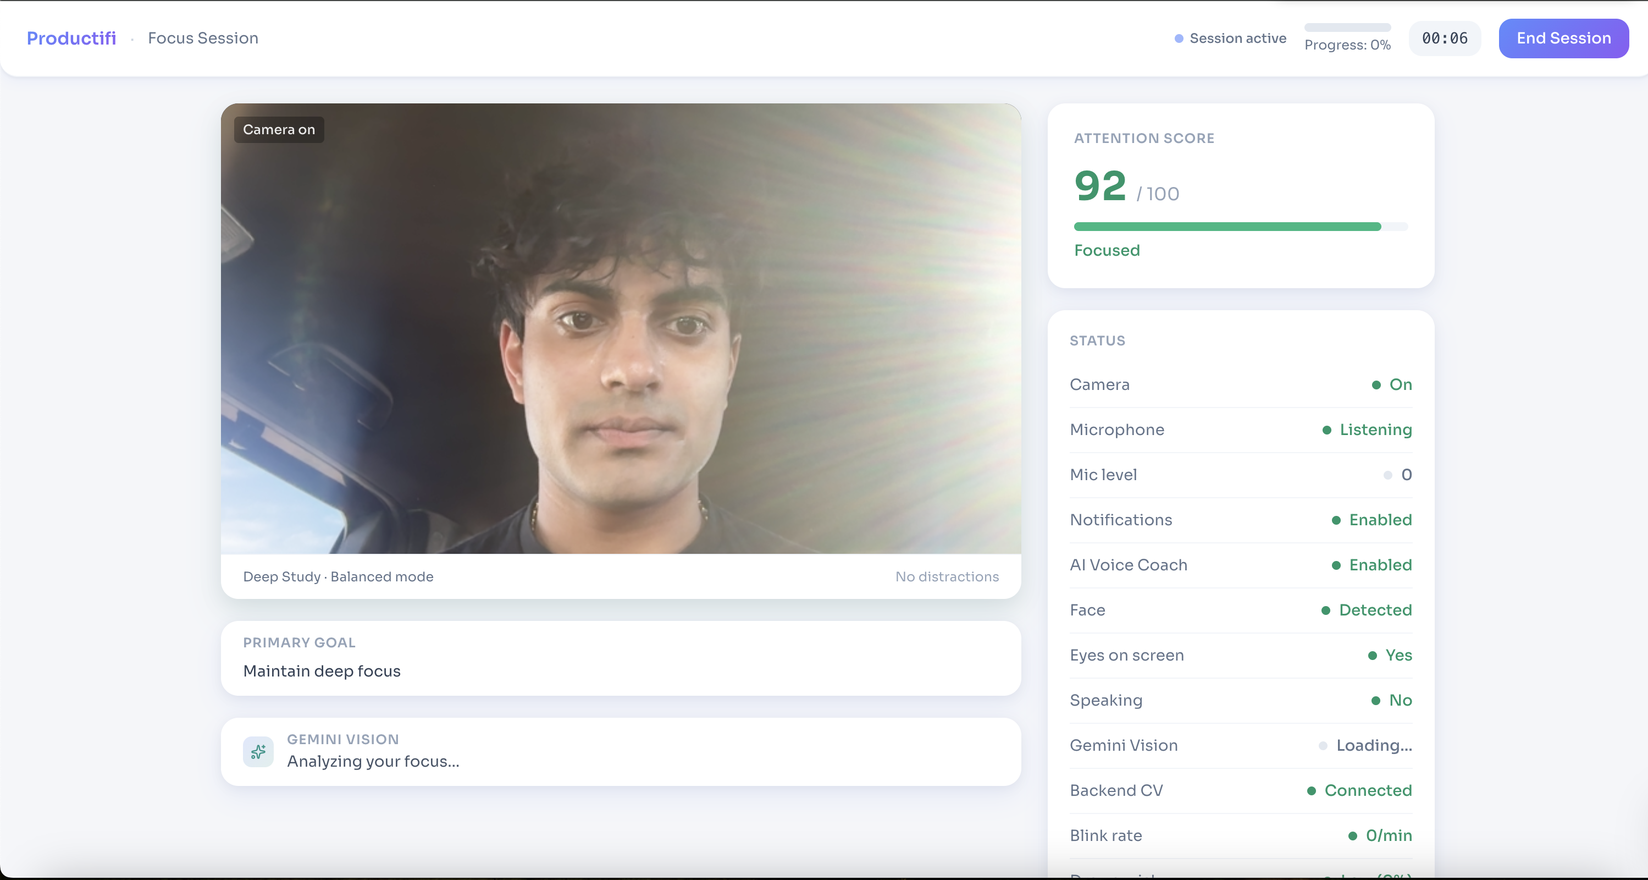Viewport: 1648px width, 880px height.
Task: Click the webcam video preview
Action: [x=620, y=328]
